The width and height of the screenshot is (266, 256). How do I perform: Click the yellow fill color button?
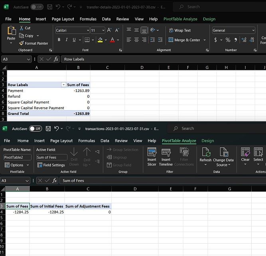pyautogui.click(x=100, y=40)
